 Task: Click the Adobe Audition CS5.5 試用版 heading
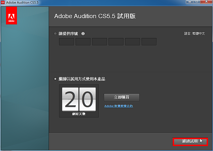[x=95, y=16]
